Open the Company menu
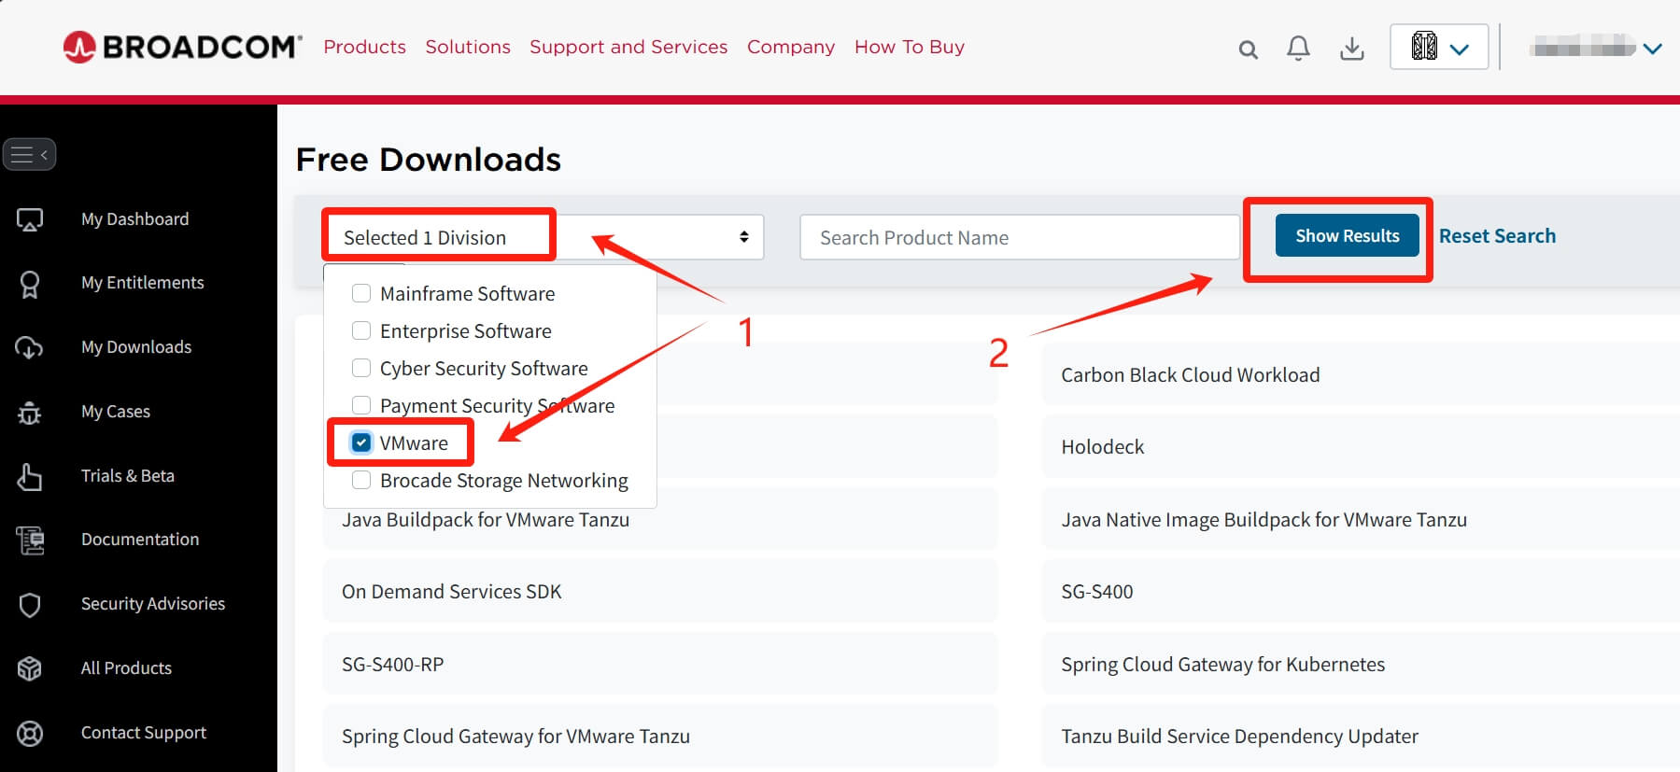 coord(791,47)
